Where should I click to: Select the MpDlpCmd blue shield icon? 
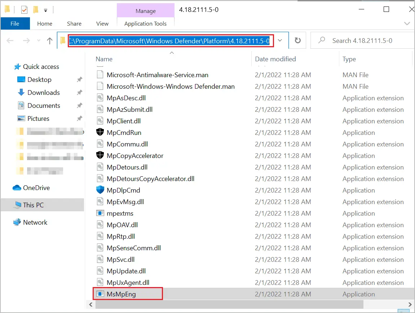tap(100, 190)
